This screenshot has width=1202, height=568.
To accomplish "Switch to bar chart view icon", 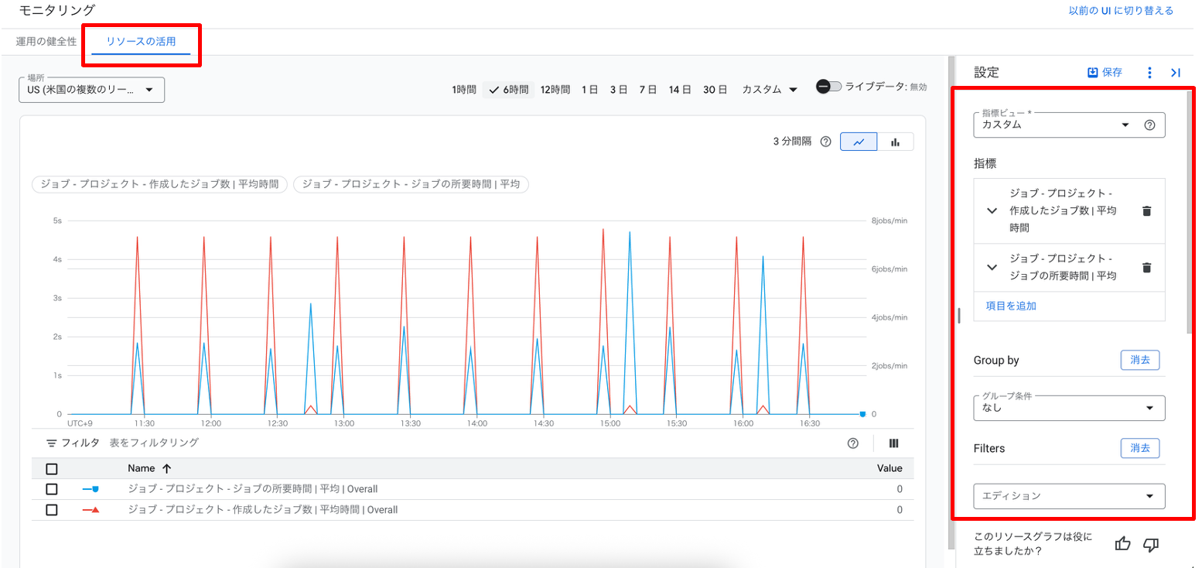I will coord(895,142).
